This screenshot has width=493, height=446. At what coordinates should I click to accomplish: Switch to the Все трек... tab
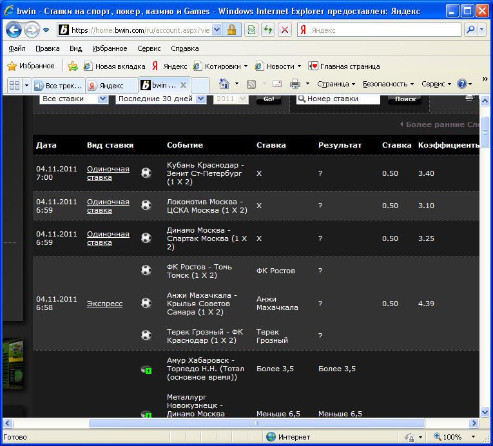tap(58, 86)
